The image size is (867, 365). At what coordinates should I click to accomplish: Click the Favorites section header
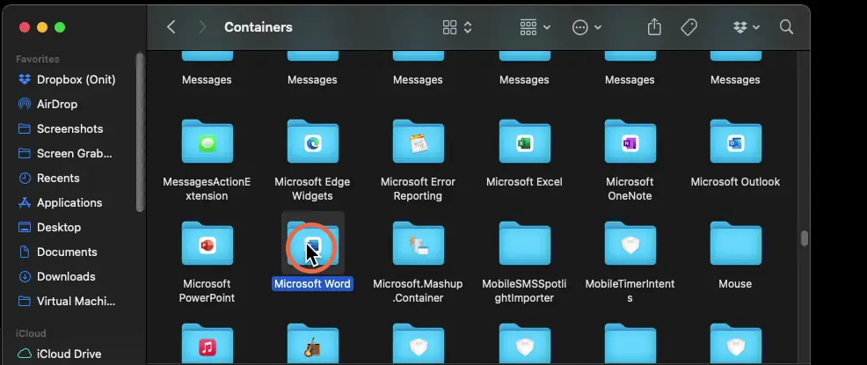pos(38,59)
